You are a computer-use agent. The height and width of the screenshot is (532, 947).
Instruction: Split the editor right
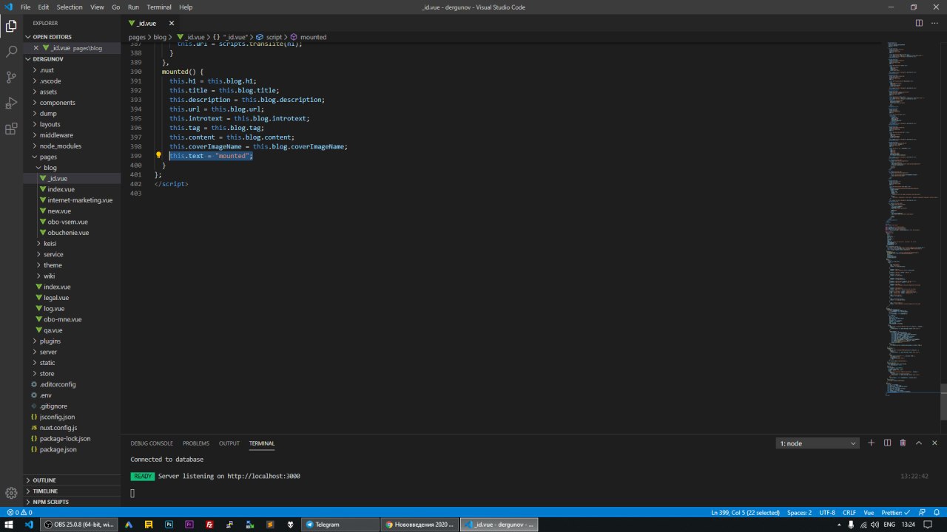(920, 23)
